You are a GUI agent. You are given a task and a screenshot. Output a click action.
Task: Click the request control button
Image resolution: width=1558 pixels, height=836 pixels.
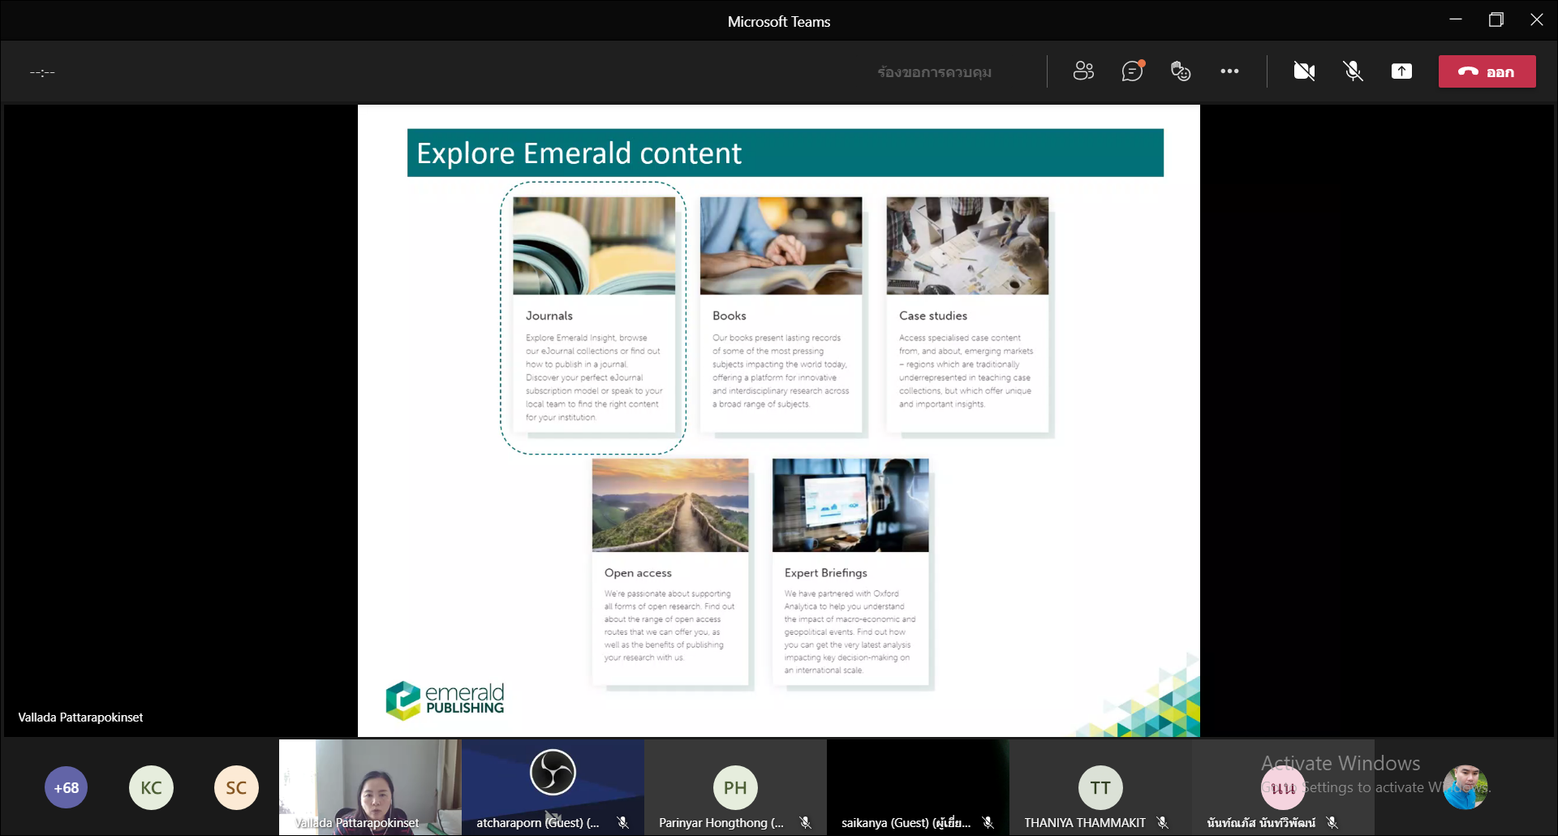point(934,72)
